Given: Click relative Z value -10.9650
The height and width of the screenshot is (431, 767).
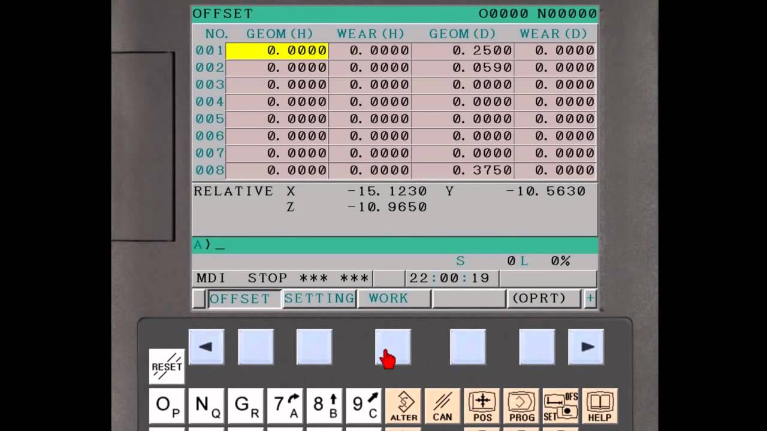Looking at the screenshot, I should [x=387, y=207].
